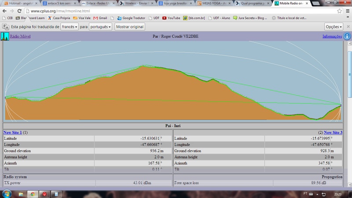Click the Radio Mobile logo icon
Screen dimensions: 352x198
(x=5, y=36)
